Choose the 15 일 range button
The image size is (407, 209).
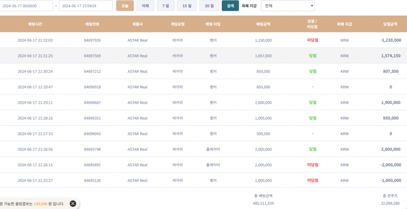[x=187, y=6]
